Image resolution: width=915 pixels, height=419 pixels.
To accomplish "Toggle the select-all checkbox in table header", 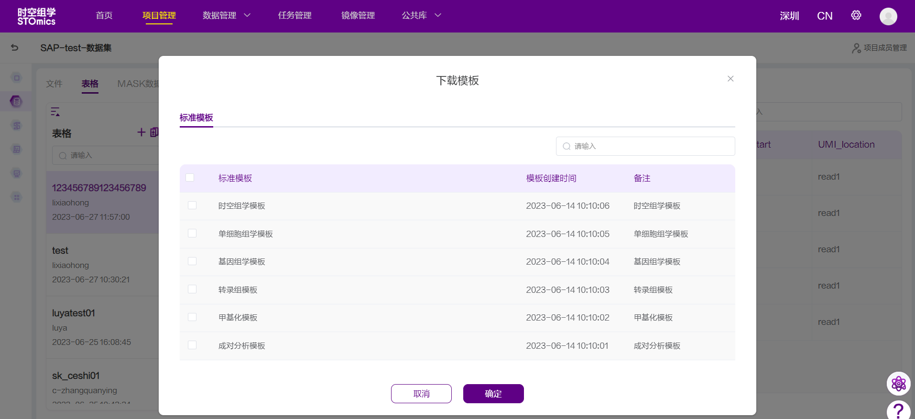I will point(190,178).
